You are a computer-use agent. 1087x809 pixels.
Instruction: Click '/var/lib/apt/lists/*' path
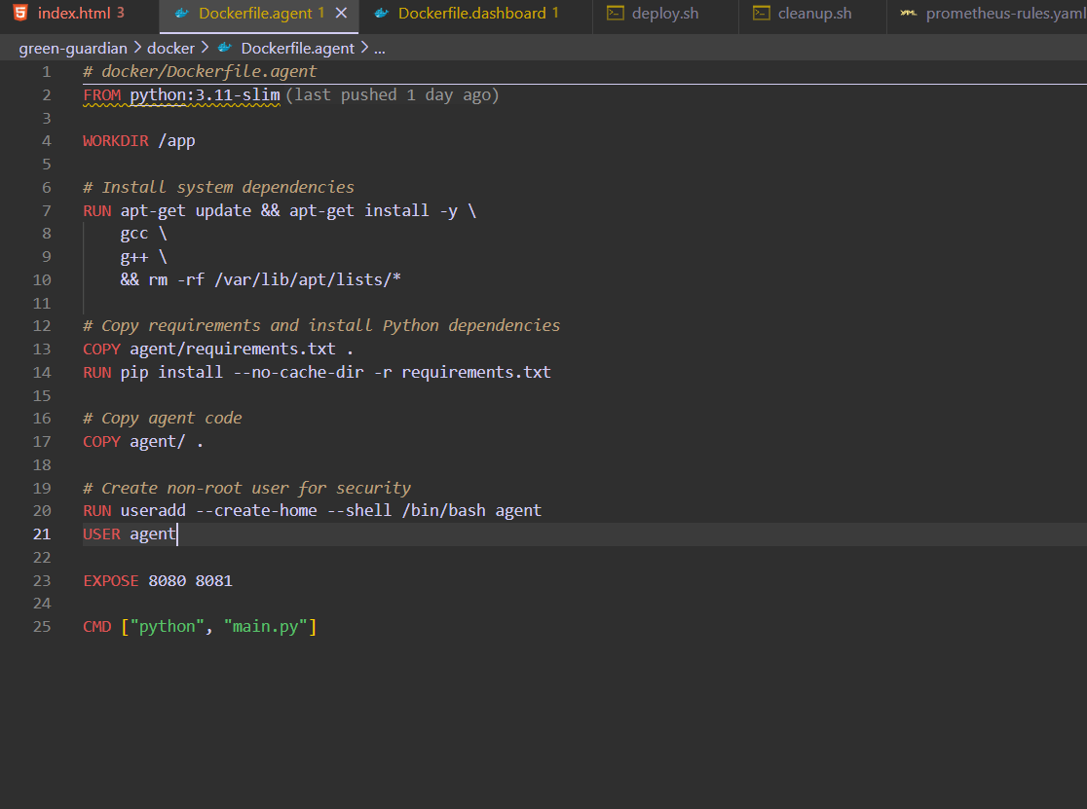308,279
